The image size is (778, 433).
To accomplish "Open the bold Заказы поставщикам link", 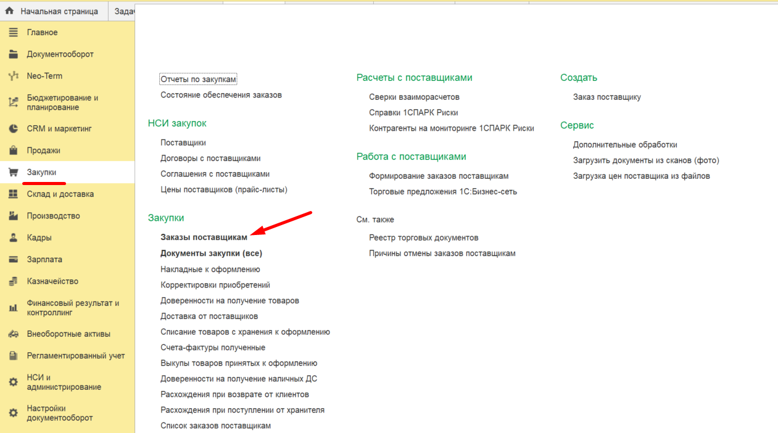I will click(x=204, y=237).
